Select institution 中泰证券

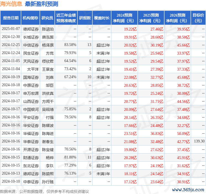tap(31, 182)
